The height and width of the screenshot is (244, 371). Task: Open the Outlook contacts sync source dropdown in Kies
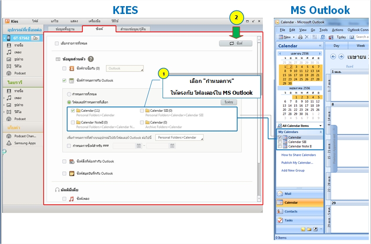(x=125, y=69)
